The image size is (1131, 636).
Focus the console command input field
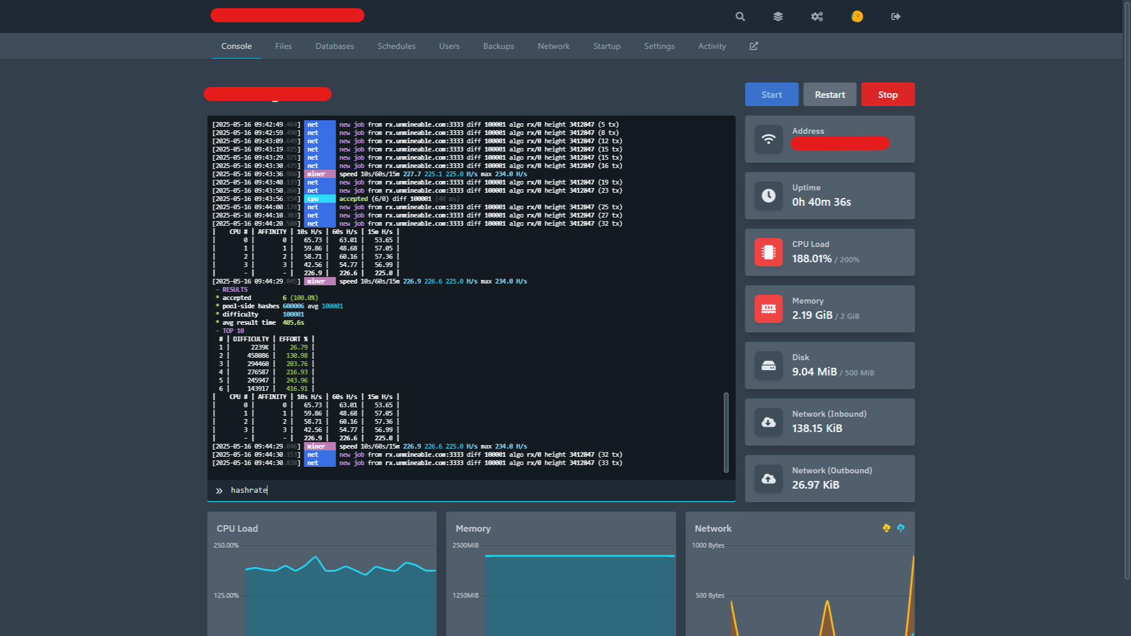[x=472, y=490]
